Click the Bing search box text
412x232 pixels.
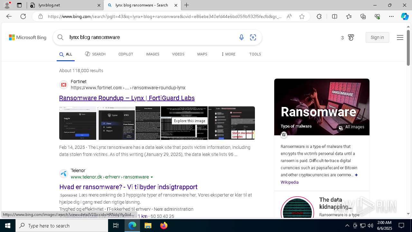[x=95, y=37]
